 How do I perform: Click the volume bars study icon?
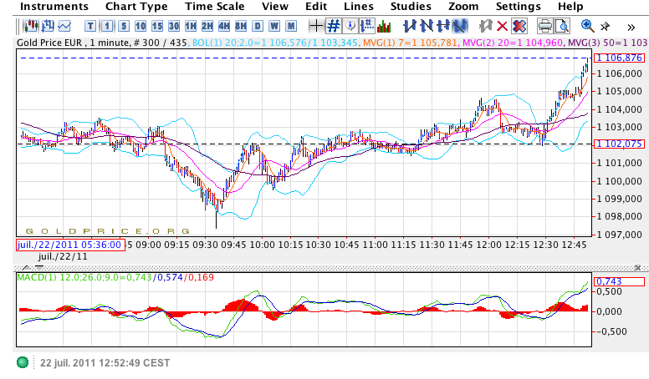(384, 25)
